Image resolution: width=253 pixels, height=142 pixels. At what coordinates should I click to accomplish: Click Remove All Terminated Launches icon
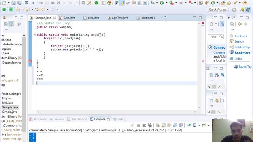(150, 125)
